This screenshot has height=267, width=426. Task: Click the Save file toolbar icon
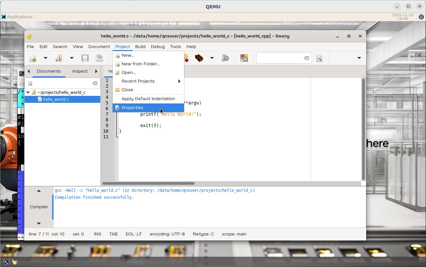[85, 58]
